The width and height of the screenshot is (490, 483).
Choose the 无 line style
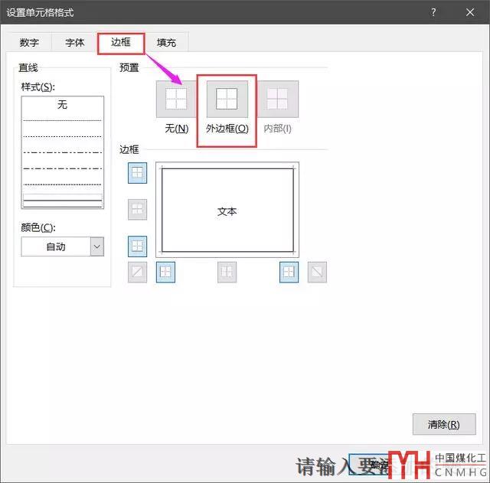[62, 104]
